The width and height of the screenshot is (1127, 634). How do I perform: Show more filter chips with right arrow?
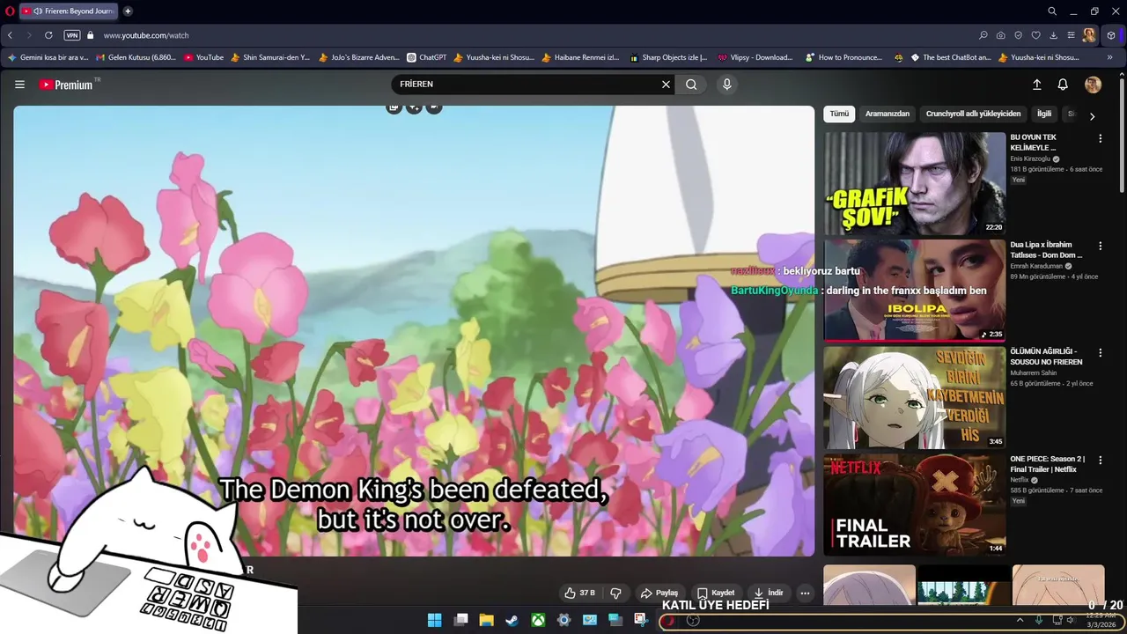[x=1092, y=116]
